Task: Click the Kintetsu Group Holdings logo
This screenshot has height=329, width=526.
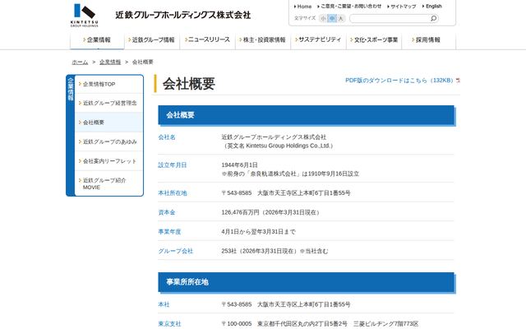Action: tap(84, 16)
